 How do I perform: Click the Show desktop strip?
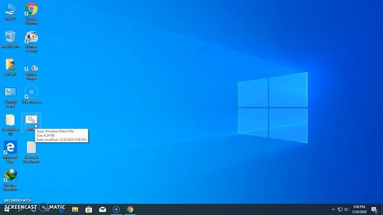click(x=382, y=210)
